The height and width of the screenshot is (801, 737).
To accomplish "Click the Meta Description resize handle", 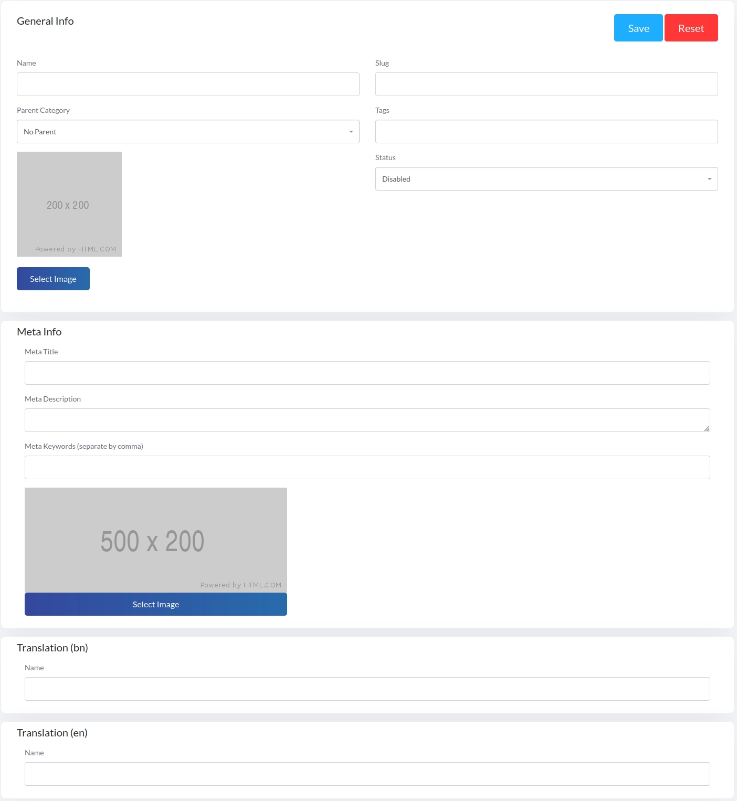I will pyautogui.click(x=707, y=428).
